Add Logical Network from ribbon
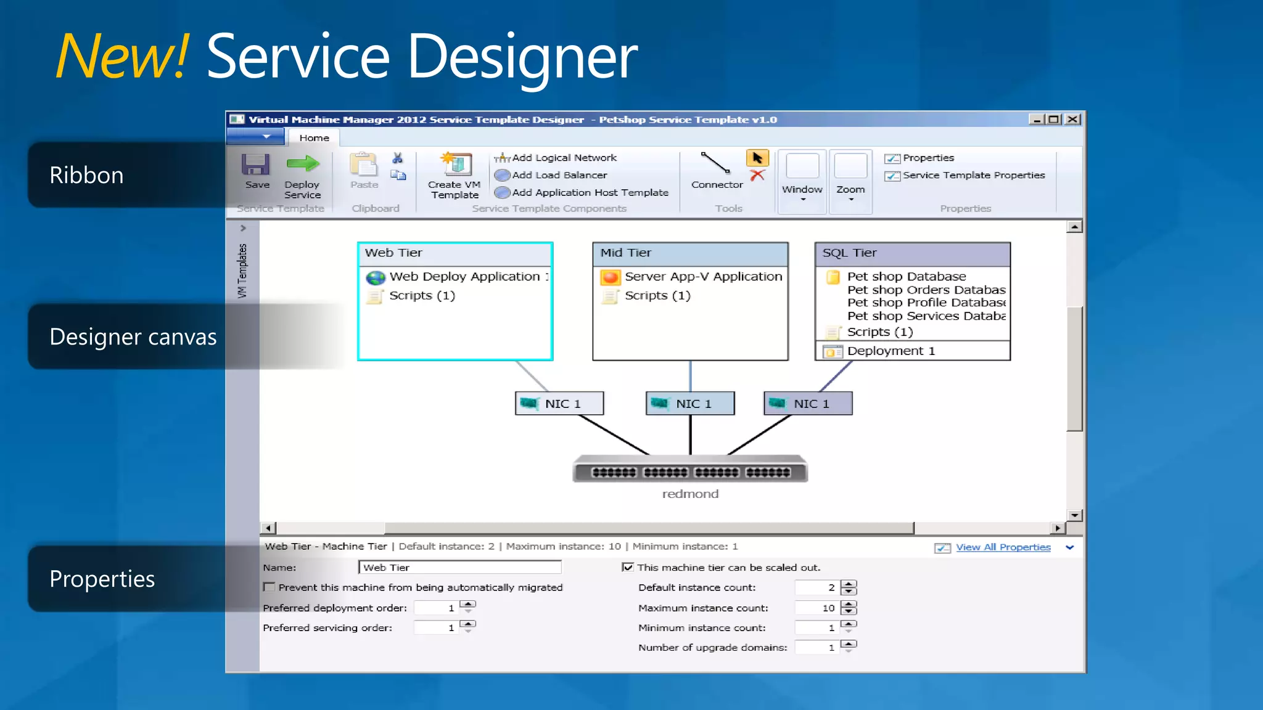Image resolution: width=1263 pixels, height=710 pixels. [x=555, y=158]
